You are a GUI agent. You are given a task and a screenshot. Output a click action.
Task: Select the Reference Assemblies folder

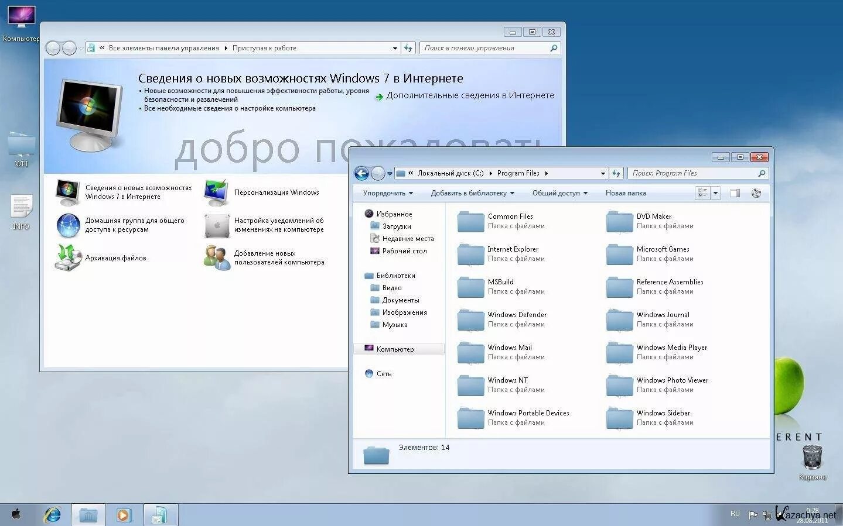point(655,287)
